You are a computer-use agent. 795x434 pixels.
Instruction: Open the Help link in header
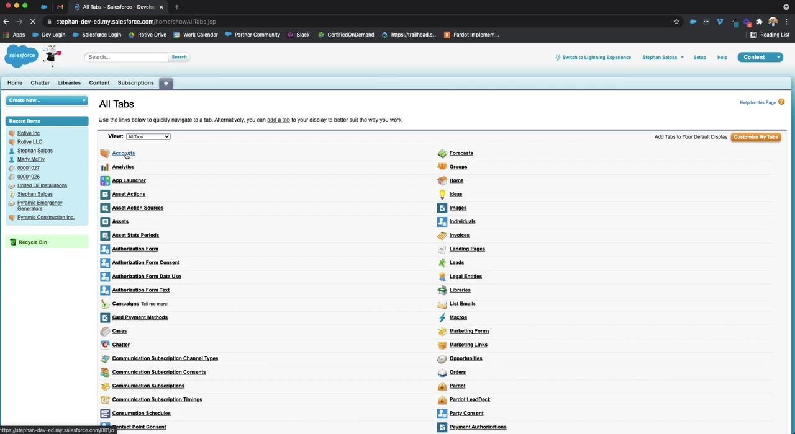(x=722, y=57)
